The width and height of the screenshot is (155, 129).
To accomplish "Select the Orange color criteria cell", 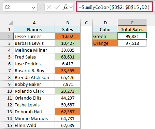I will [x=105, y=43].
